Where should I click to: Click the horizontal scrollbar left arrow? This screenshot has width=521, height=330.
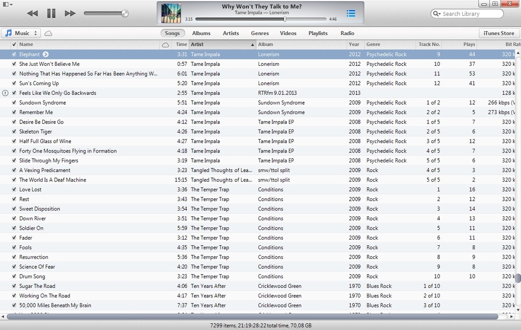[x=3, y=317]
